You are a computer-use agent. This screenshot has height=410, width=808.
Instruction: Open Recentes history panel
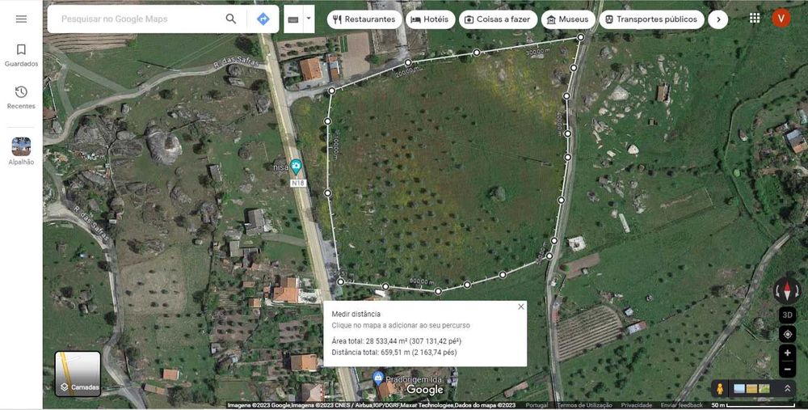[x=21, y=98]
